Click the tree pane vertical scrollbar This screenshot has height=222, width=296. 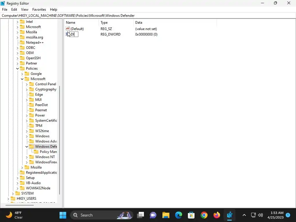[x=60, y=140]
